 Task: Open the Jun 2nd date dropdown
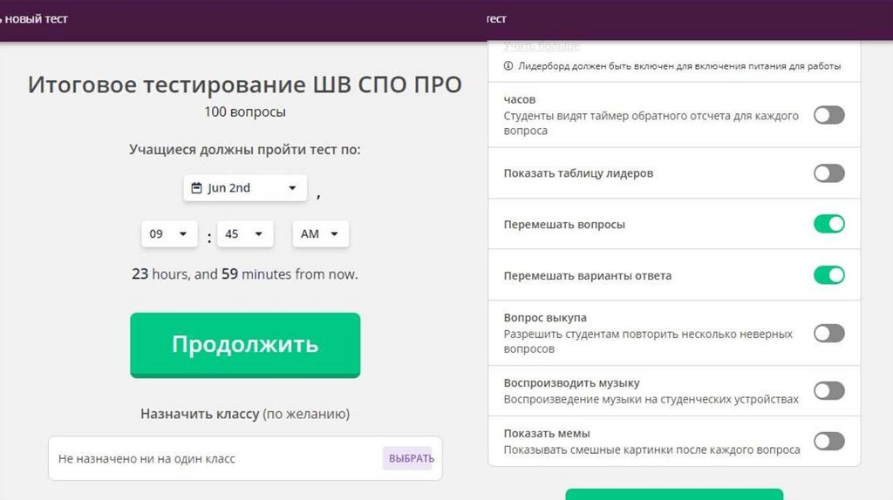[245, 187]
